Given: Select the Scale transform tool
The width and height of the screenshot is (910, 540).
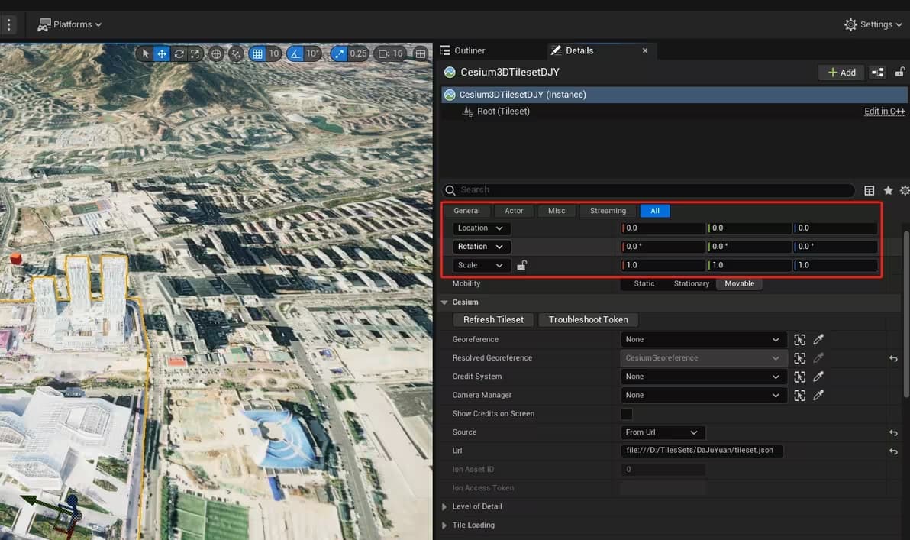Looking at the screenshot, I should point(195,53).
